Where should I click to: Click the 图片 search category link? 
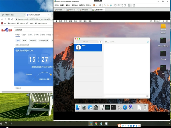pyautogui.click(x=25, y=34)
